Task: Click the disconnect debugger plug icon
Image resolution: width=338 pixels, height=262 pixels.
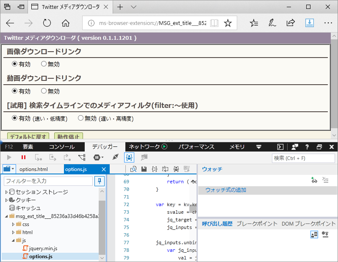Action: coord(115,157)
